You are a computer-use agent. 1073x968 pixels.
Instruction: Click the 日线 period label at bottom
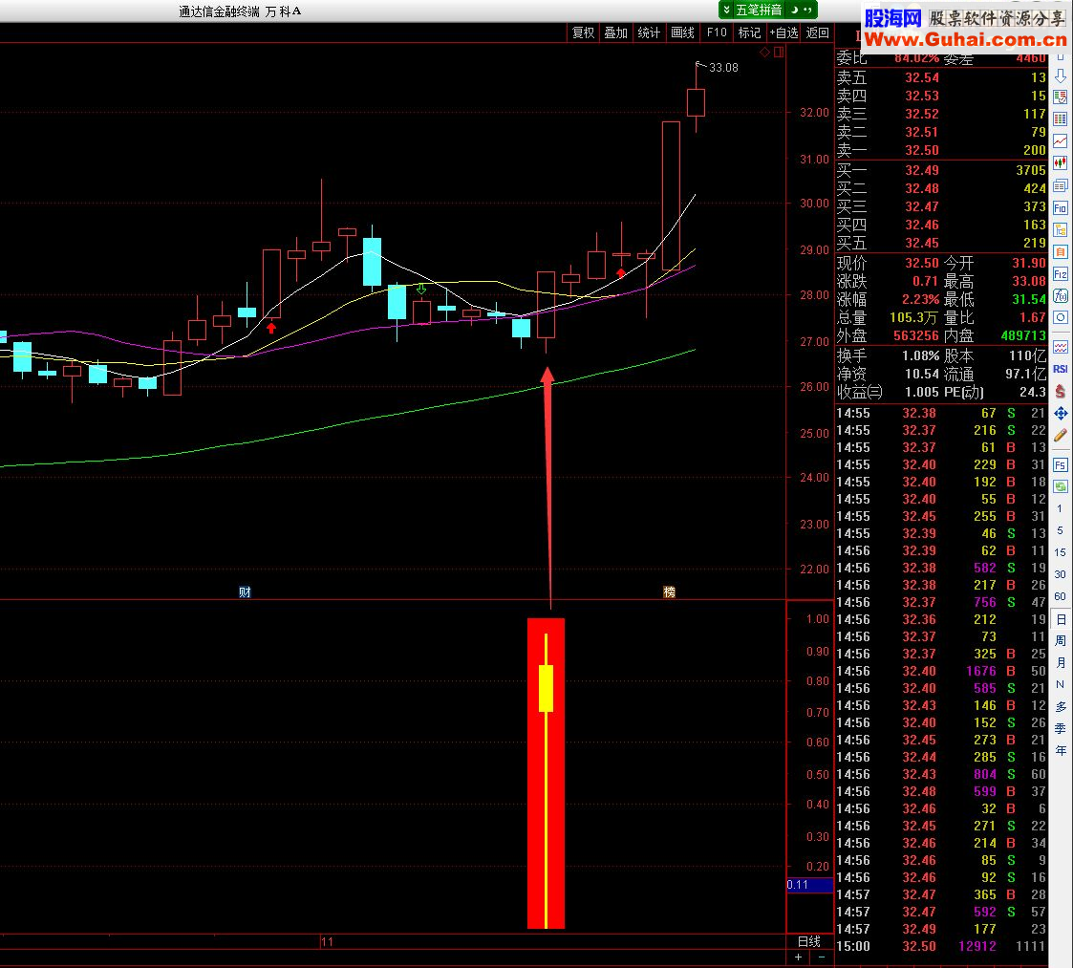pos(809,942)
